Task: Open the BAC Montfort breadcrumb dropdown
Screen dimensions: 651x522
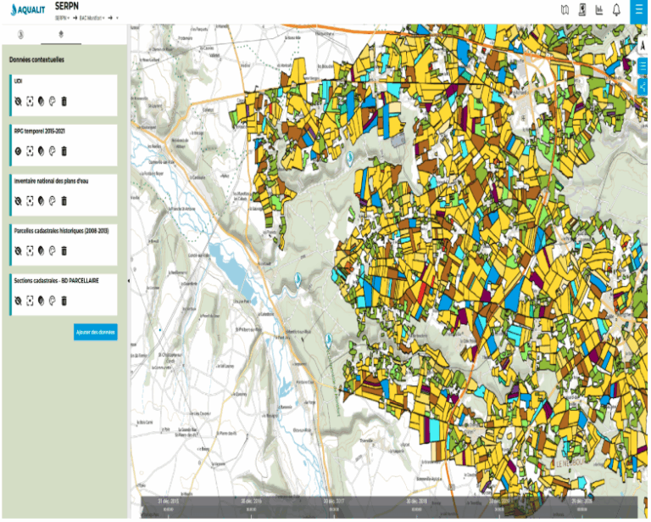Action: pos(92,18)
